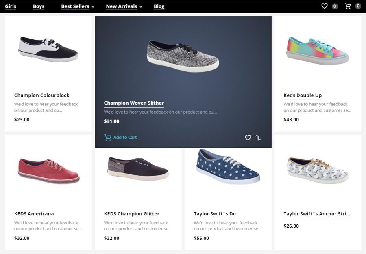
Task: Click the cart icon beside Add to Cart
Action: (107, 137)
